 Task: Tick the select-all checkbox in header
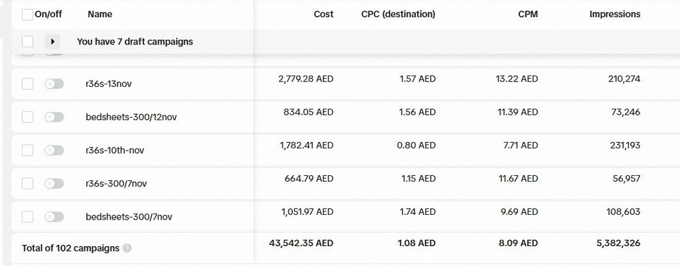27,14
